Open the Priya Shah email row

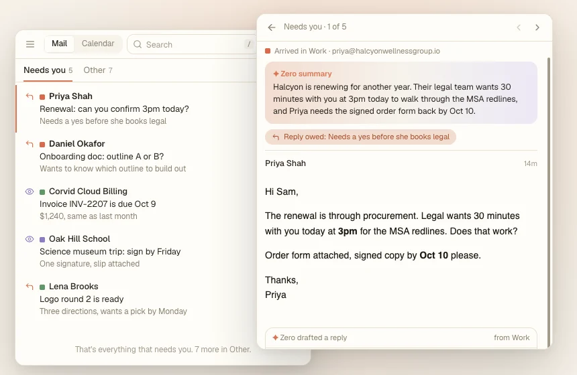click(x=136, y=108)
